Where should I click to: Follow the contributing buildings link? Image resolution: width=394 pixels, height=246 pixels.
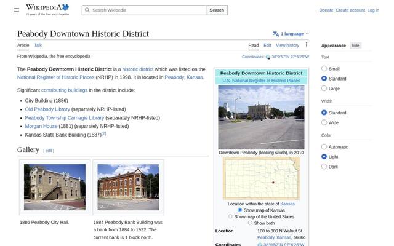click(64, 90)
